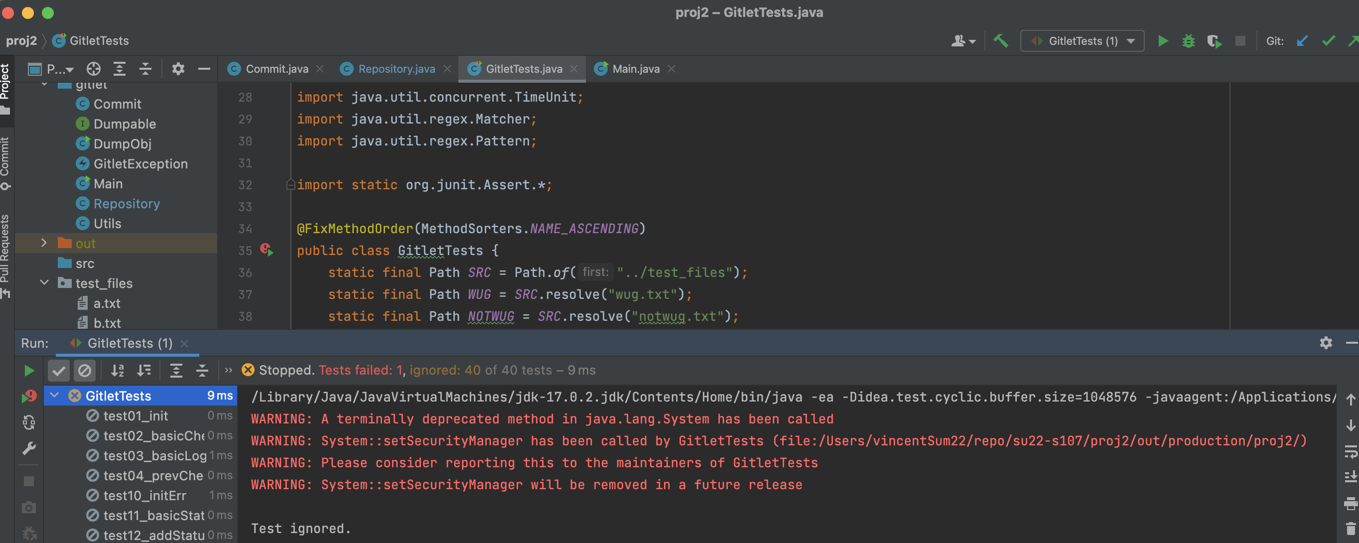
Task: Rerun failed tests in Run panel
Action: [29, 396]
